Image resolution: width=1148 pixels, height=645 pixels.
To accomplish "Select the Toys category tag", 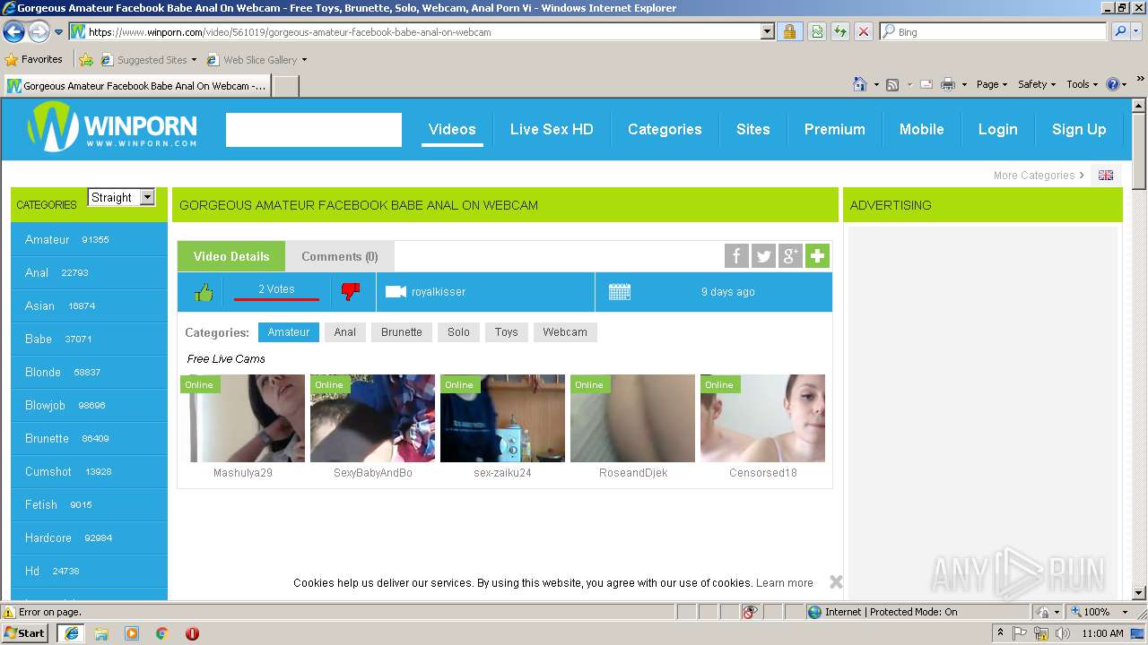I will 506,332.
